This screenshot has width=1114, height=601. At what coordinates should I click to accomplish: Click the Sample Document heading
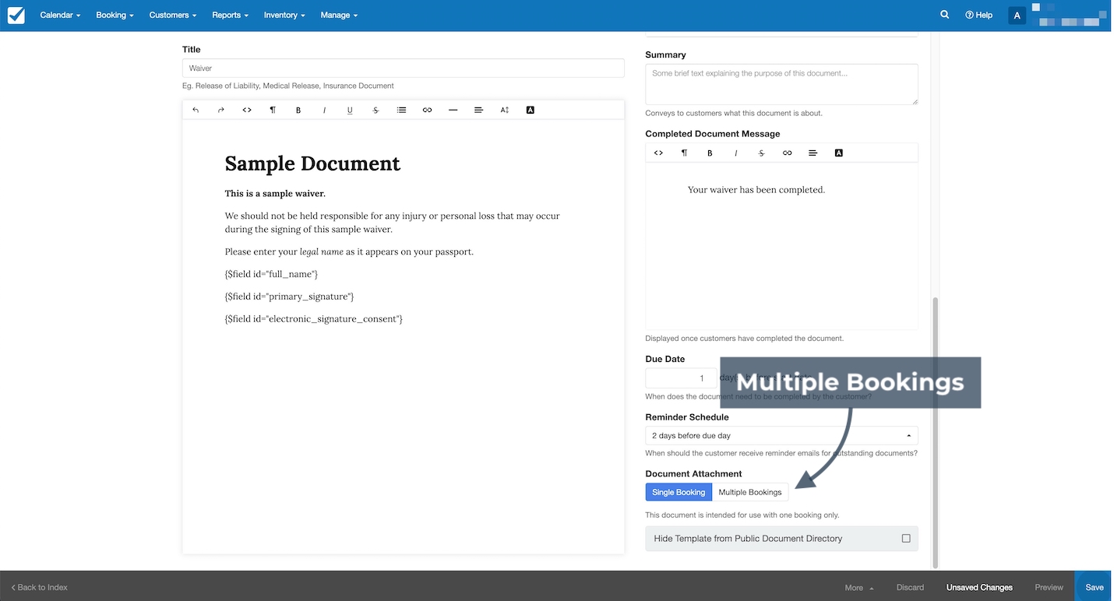coord(312,163)
